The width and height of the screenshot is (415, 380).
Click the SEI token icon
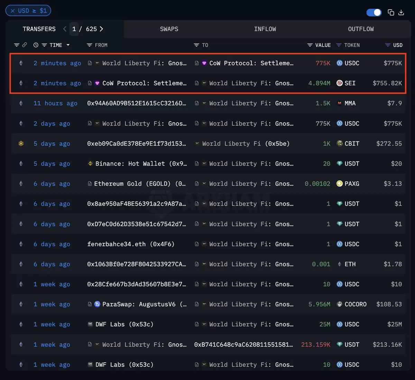[340, 83]
